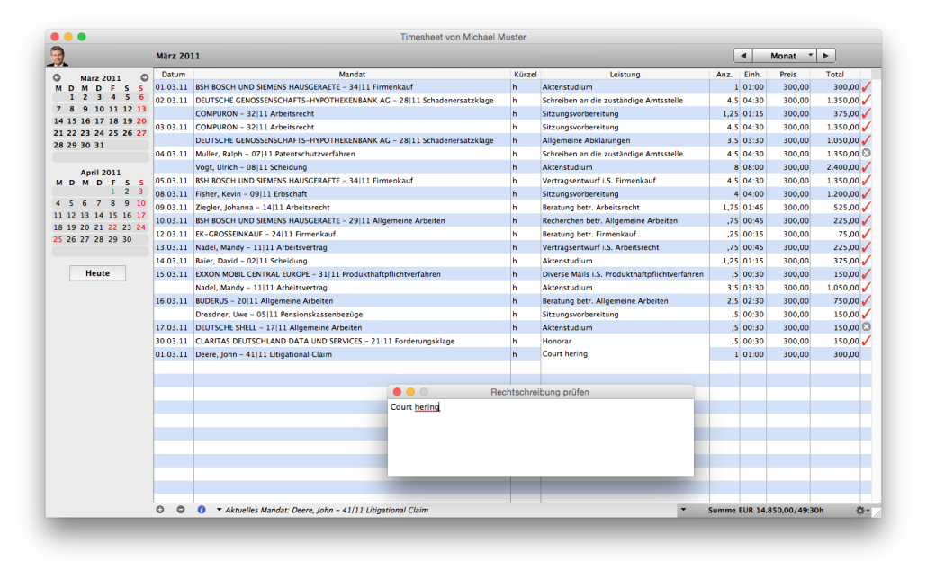
Task: Open dropdown arrow beside Summe EUR
Action: coord(682,510)
